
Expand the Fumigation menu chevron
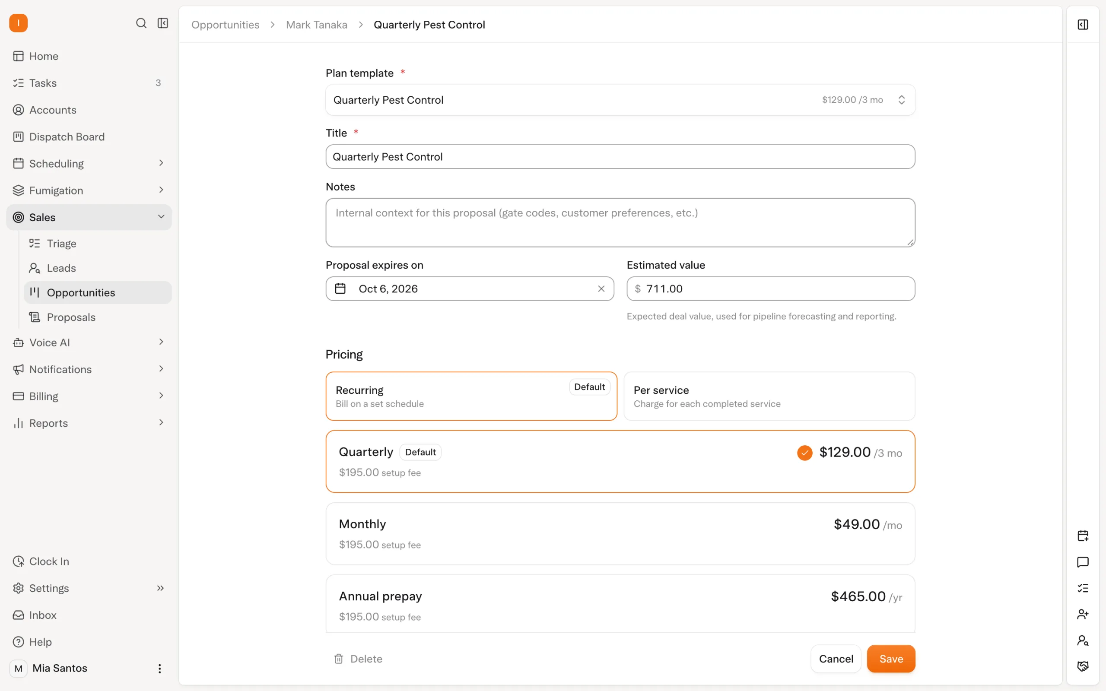161,190
